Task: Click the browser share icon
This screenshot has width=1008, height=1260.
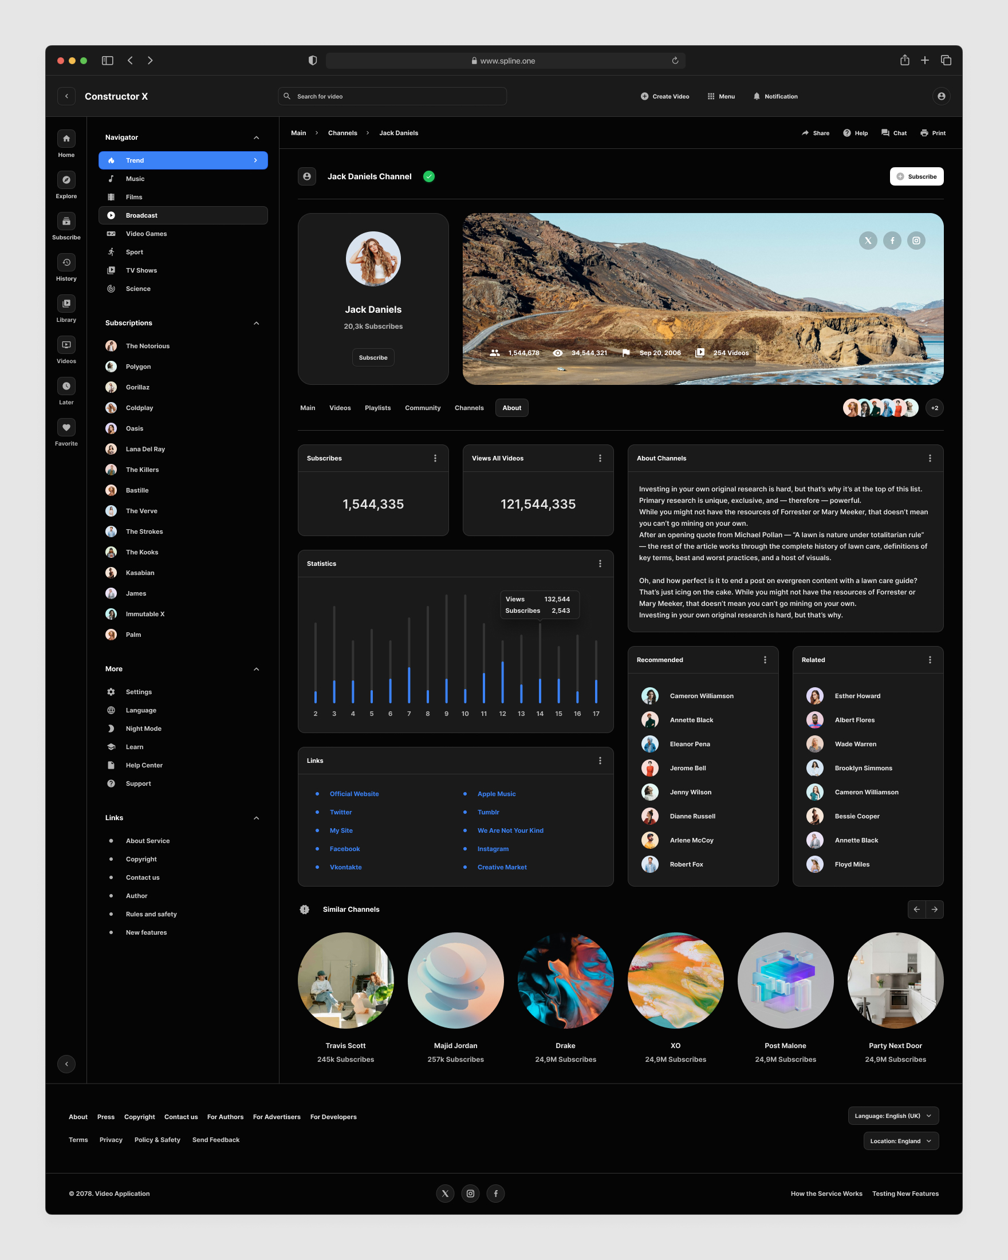Action: pos(904,60)
